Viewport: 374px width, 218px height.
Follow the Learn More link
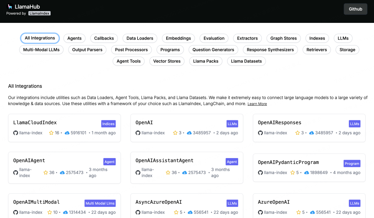(257, 104)
